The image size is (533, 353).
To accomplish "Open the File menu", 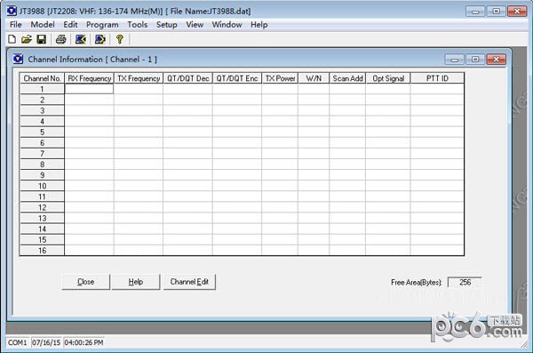I will [16, 25].
